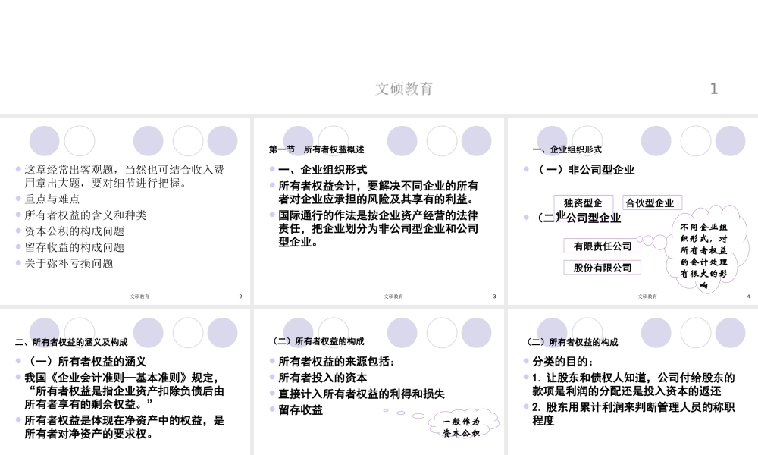Select the 一般作为资本公积 cloud callout
The image size is (758, 455).
461,427
